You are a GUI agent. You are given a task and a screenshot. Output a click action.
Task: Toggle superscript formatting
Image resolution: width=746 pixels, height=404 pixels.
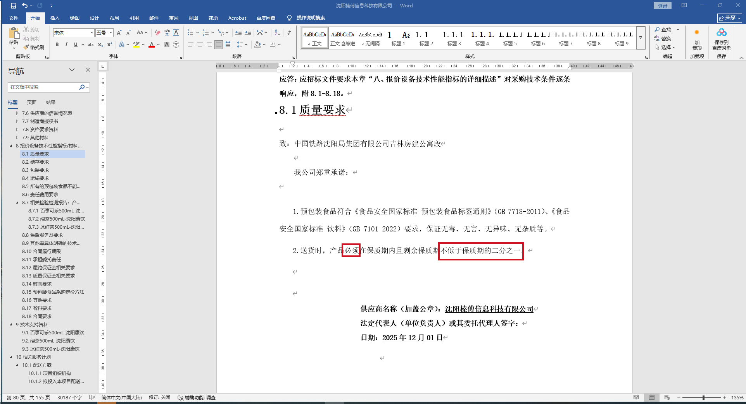pyautogui.click(x=110, y=45)
